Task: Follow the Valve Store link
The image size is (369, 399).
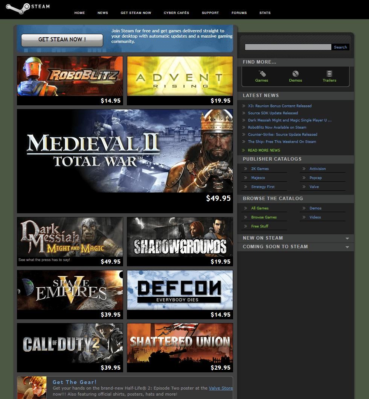Action: point(221,388)
